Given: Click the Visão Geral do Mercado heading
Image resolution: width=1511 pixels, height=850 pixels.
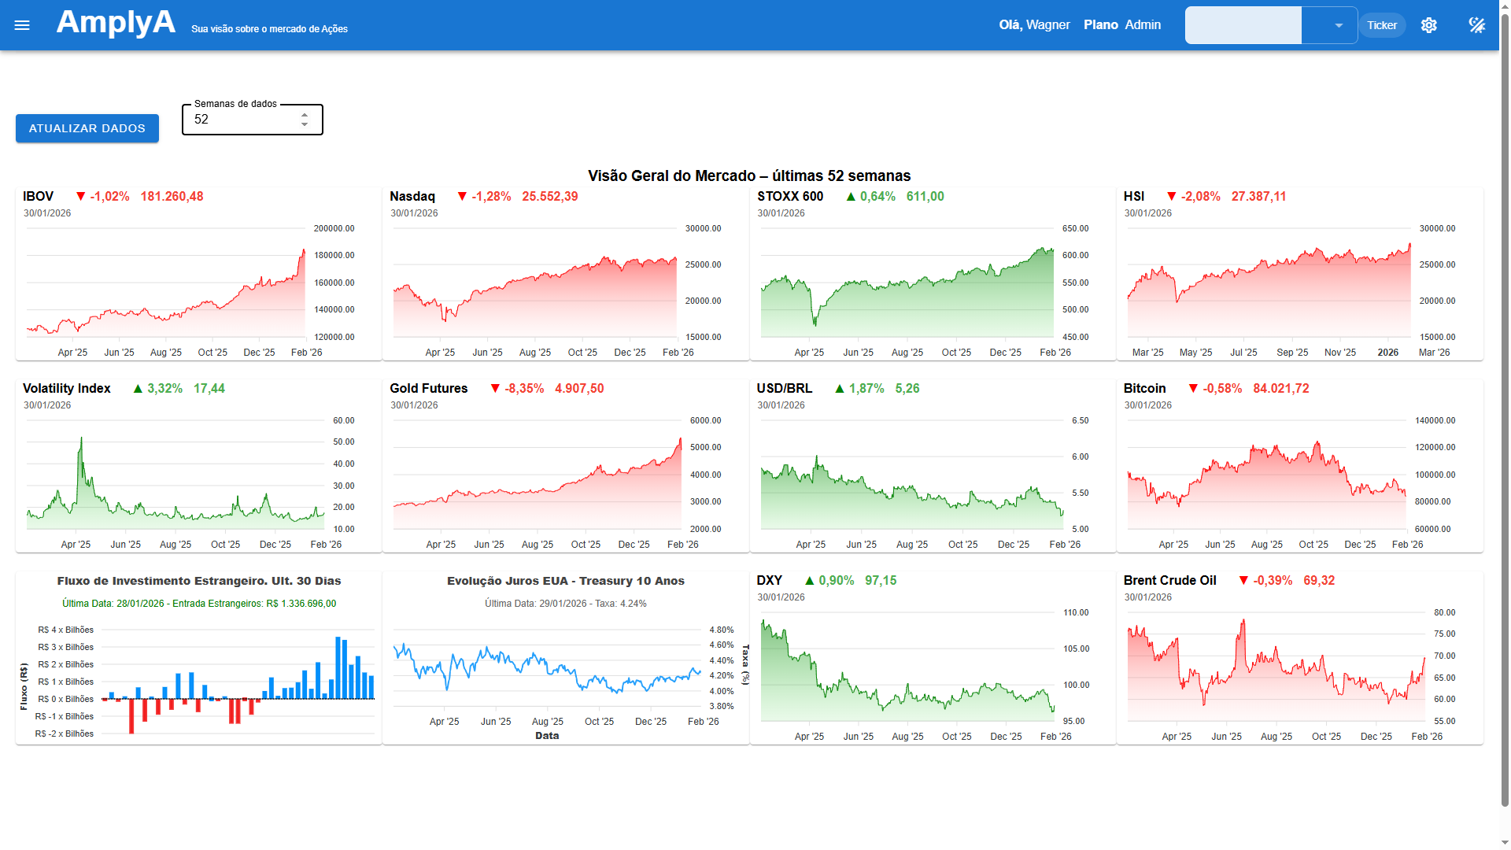Looking at the screenshot, I should coord(749,176).
